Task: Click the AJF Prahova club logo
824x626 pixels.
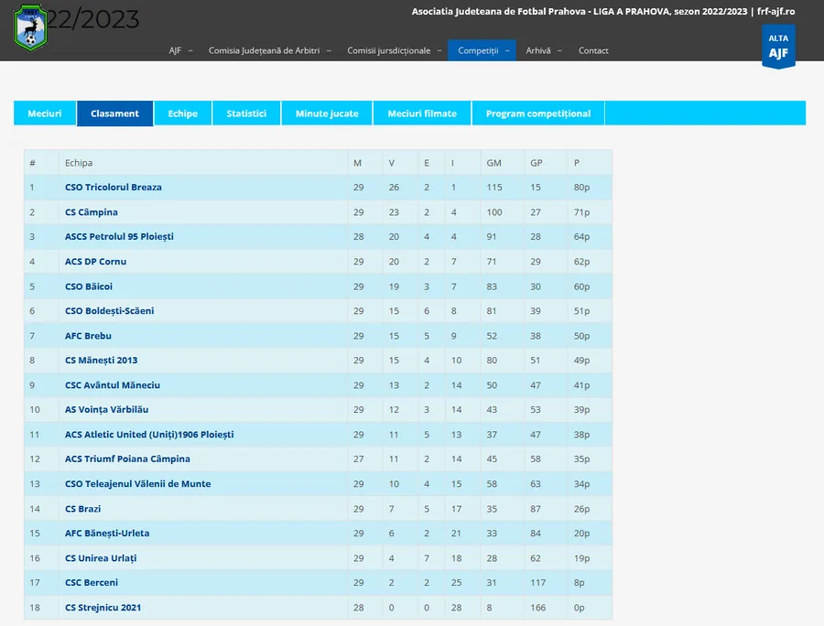Action: click(x=31, y=27)
